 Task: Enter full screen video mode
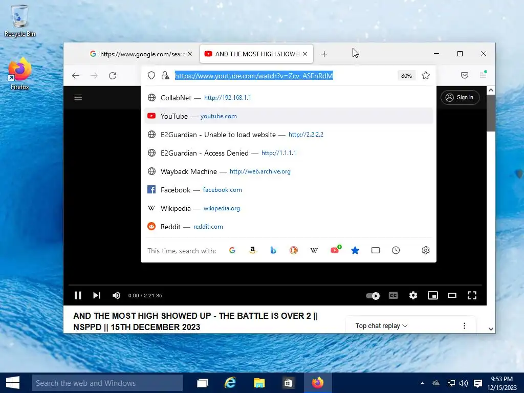coord(472,295)
